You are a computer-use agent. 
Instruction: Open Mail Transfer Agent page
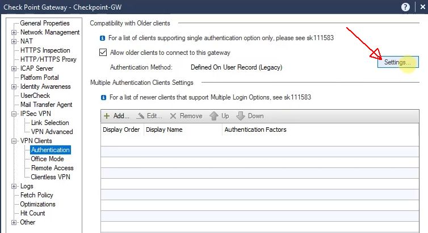click(x=46, y=105)
